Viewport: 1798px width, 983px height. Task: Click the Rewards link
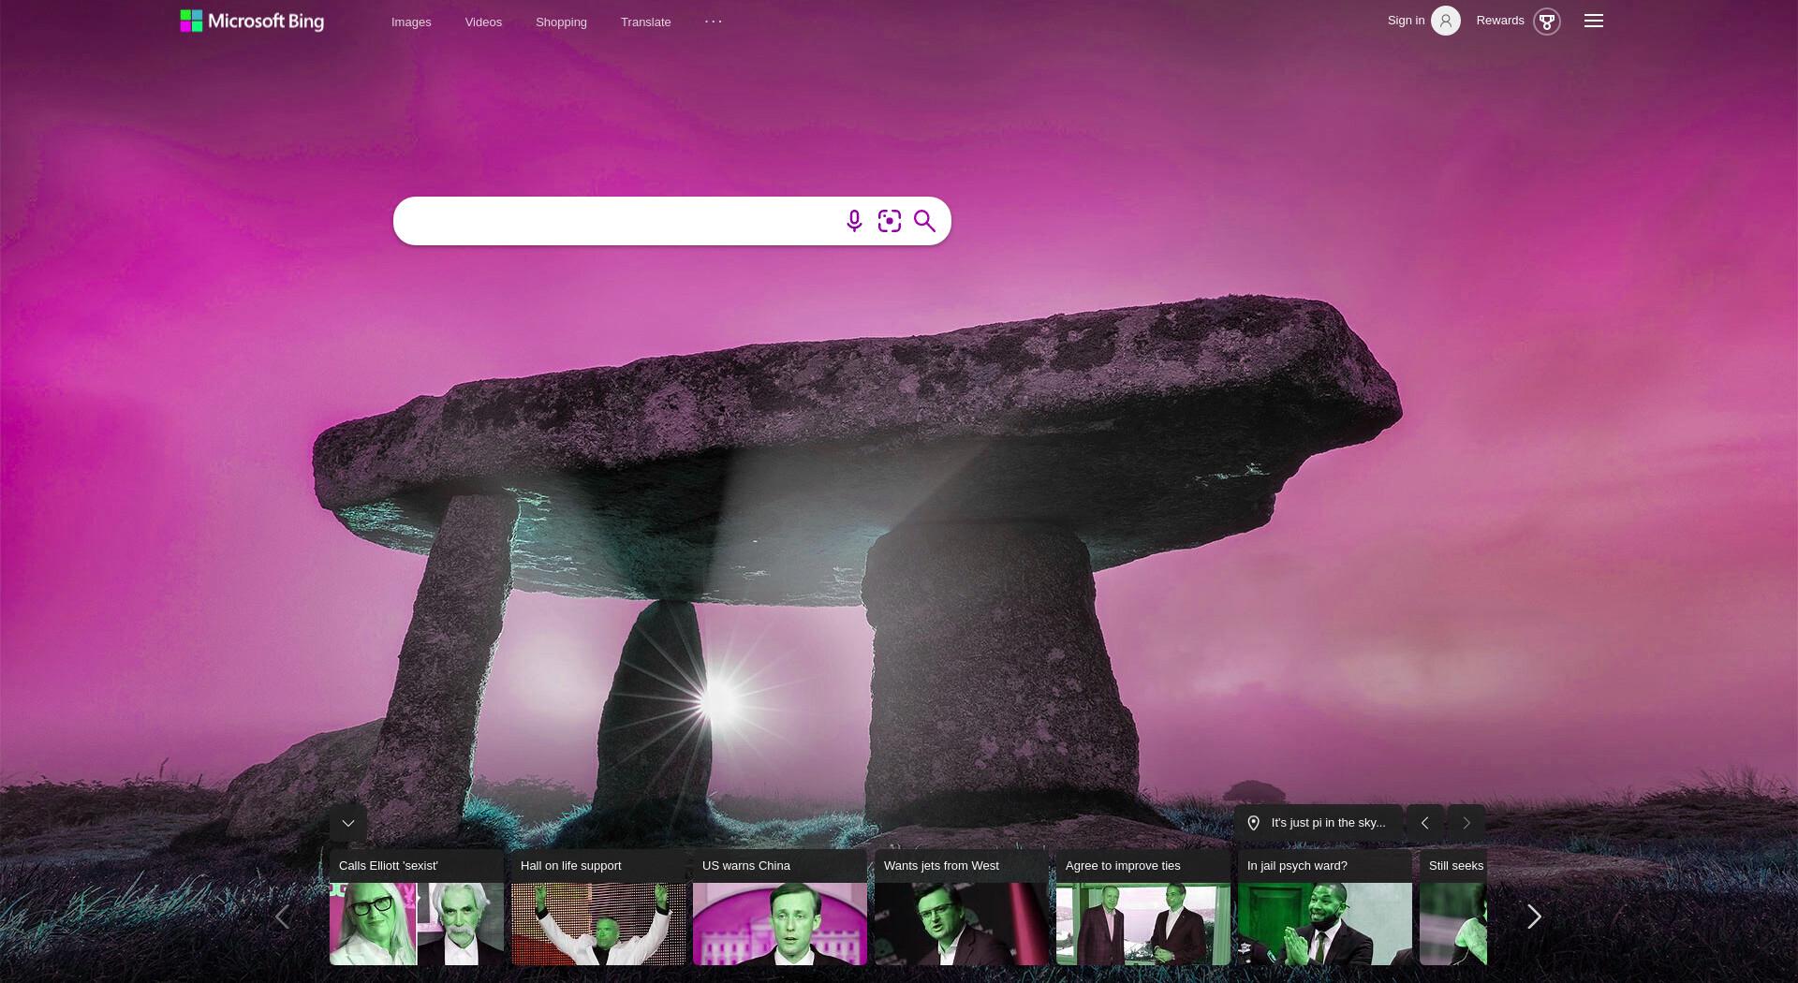pos(1500,21)
